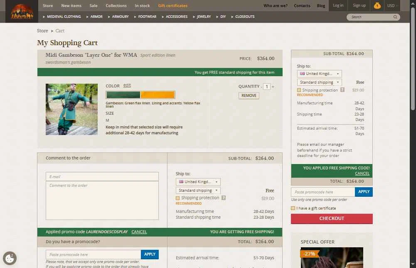Open the Blog link

pyautogui.click(x=321, y=5)
